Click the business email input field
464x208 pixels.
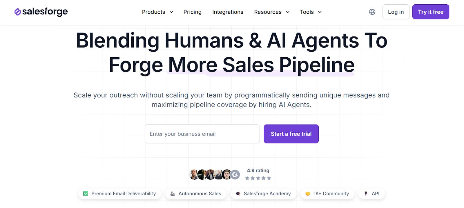[x=202, y=134]
